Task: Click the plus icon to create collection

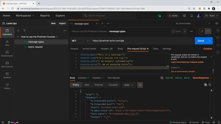Action: tap(18, 31)
